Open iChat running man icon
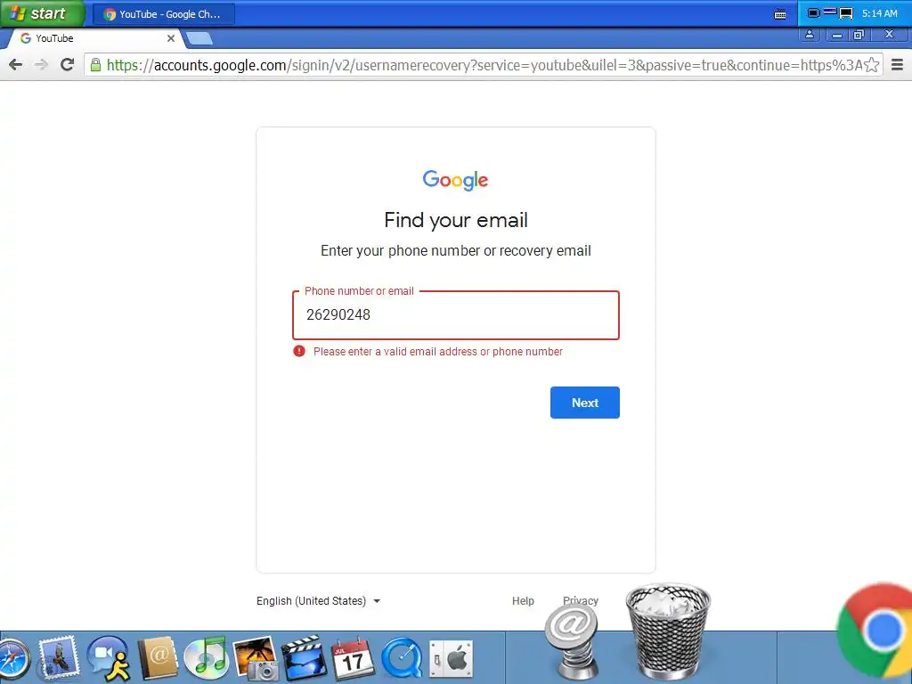 tap(109, 658)
